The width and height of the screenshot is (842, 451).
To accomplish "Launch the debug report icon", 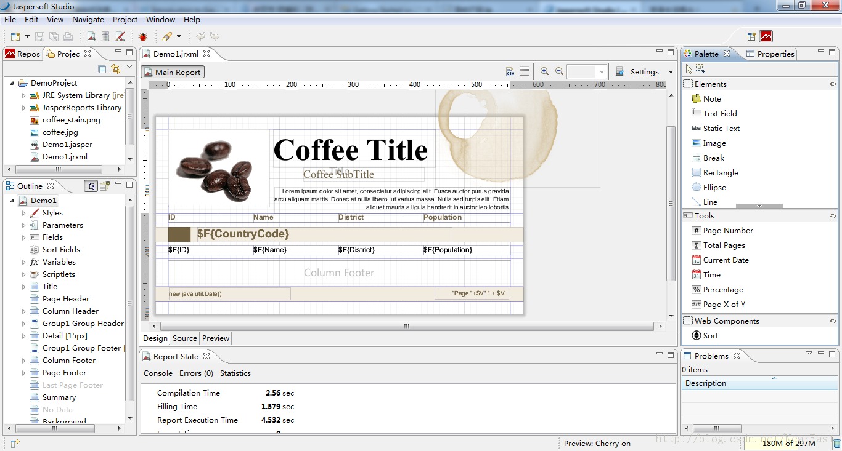I will 142,36.
